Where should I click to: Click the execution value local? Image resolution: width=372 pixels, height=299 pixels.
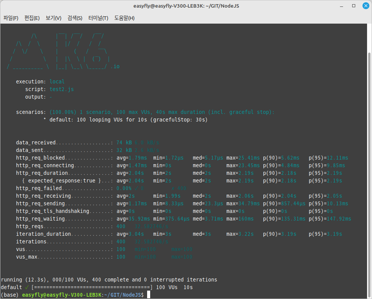pyautogui.click(x=57, y=82)
